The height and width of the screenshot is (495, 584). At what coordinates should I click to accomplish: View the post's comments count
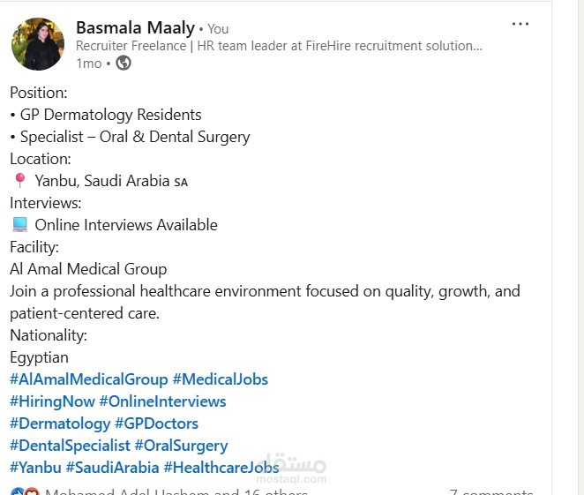click(x=490, y=491)
